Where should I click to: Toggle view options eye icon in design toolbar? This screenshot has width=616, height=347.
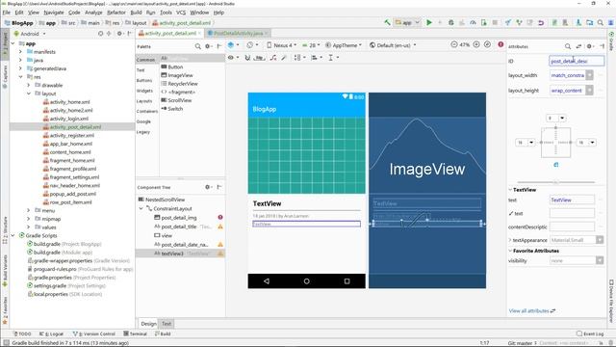pyautogui.click(x=231, y=58)
